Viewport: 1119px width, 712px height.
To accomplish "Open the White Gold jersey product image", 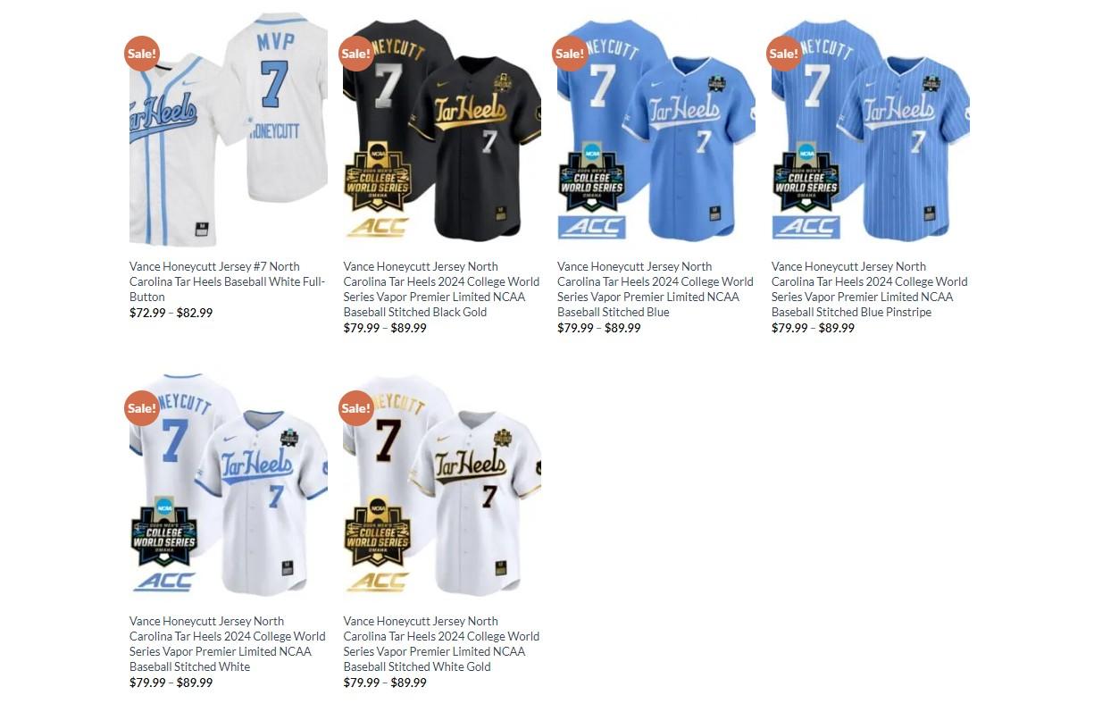I will [x=442, y=484].
